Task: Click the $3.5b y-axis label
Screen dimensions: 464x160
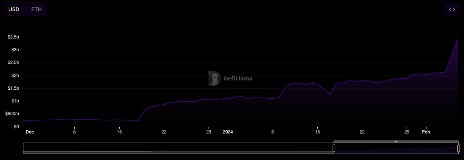Action: (14, 37)
